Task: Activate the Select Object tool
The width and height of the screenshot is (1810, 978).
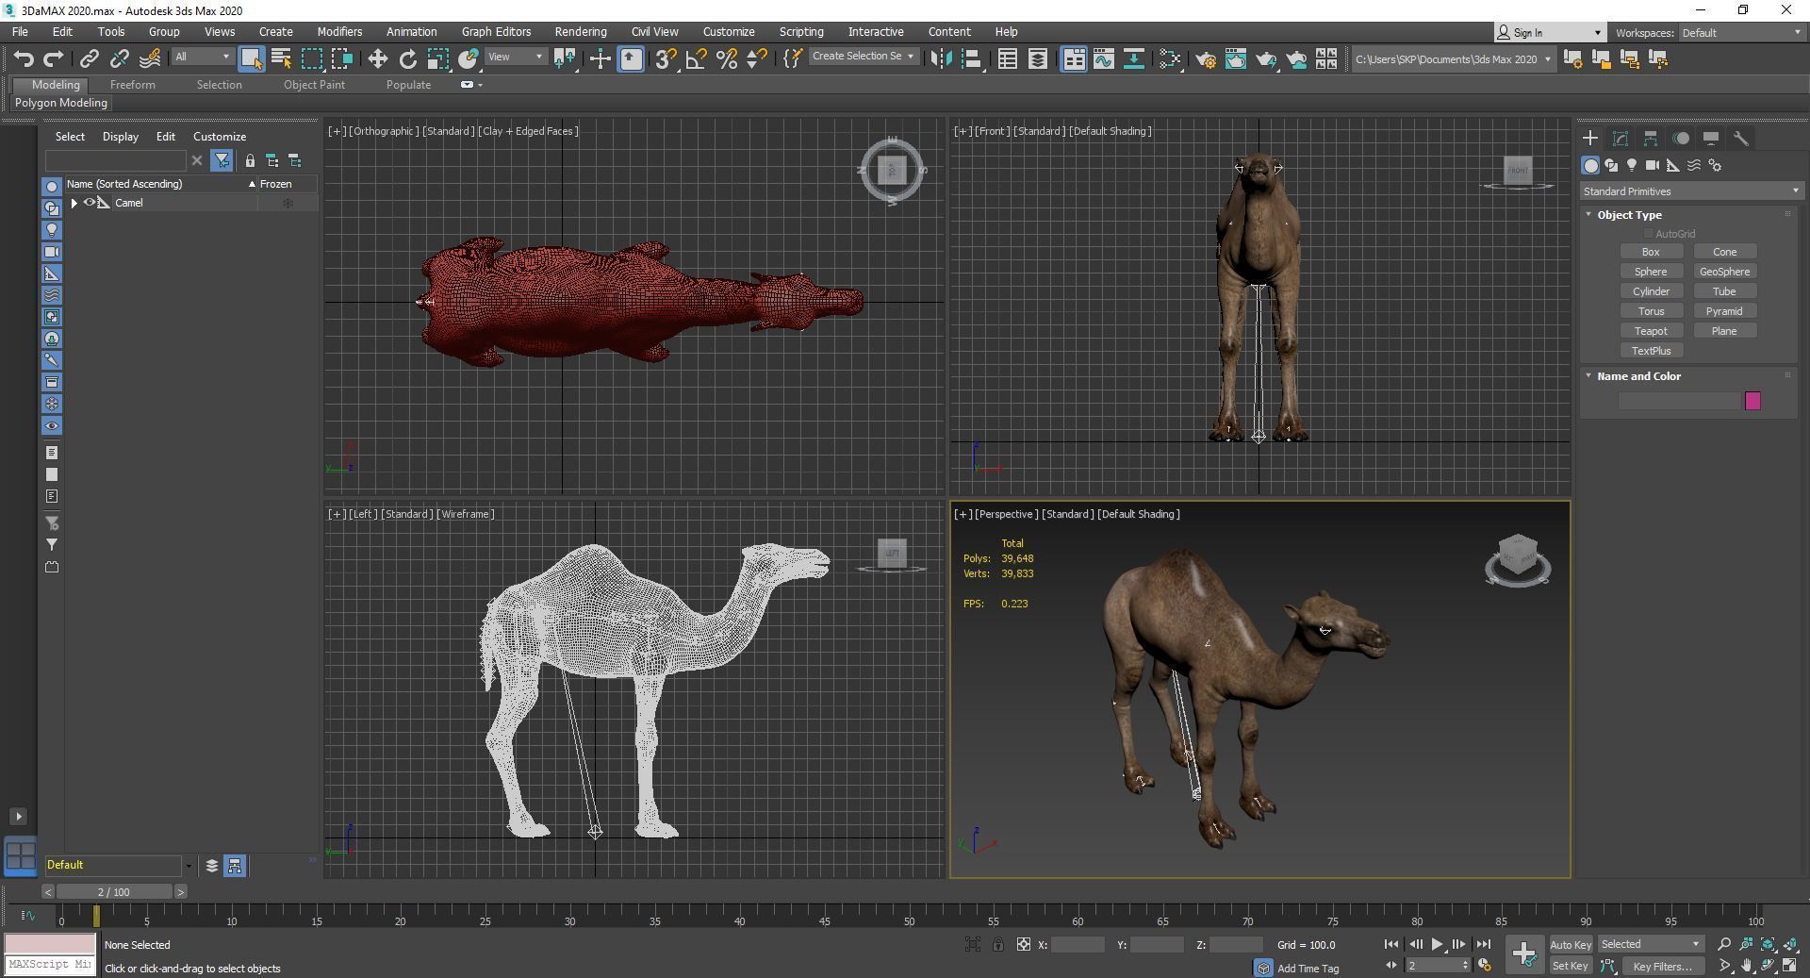Action: (251, 58)
